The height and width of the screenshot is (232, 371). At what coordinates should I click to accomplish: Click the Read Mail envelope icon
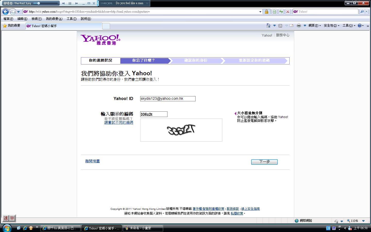pyautogui.click(x=291, y=26)
